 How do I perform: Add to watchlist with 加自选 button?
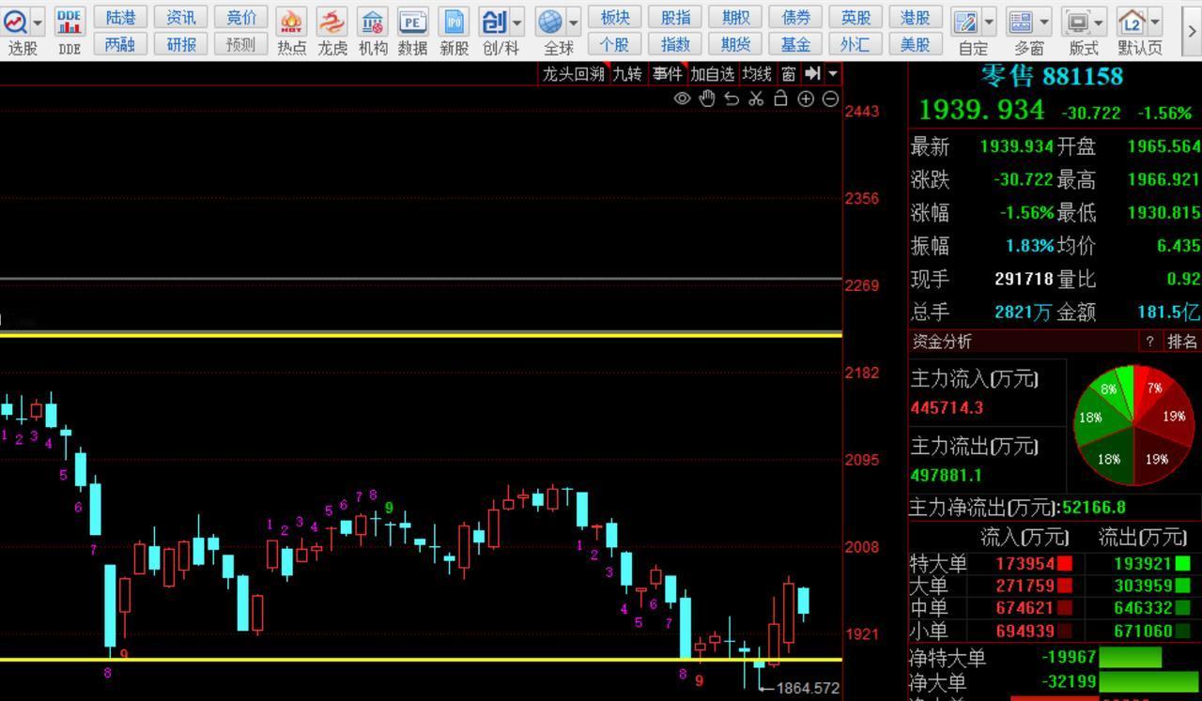713,73
